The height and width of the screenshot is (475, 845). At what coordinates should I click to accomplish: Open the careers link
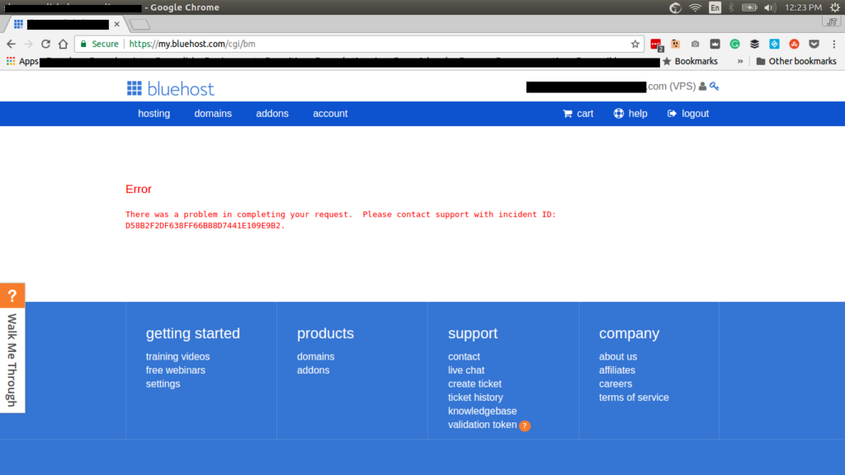coord(616,384)
